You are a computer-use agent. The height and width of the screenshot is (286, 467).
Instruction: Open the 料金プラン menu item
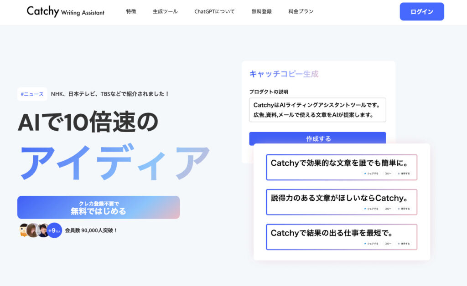point(301,11)
